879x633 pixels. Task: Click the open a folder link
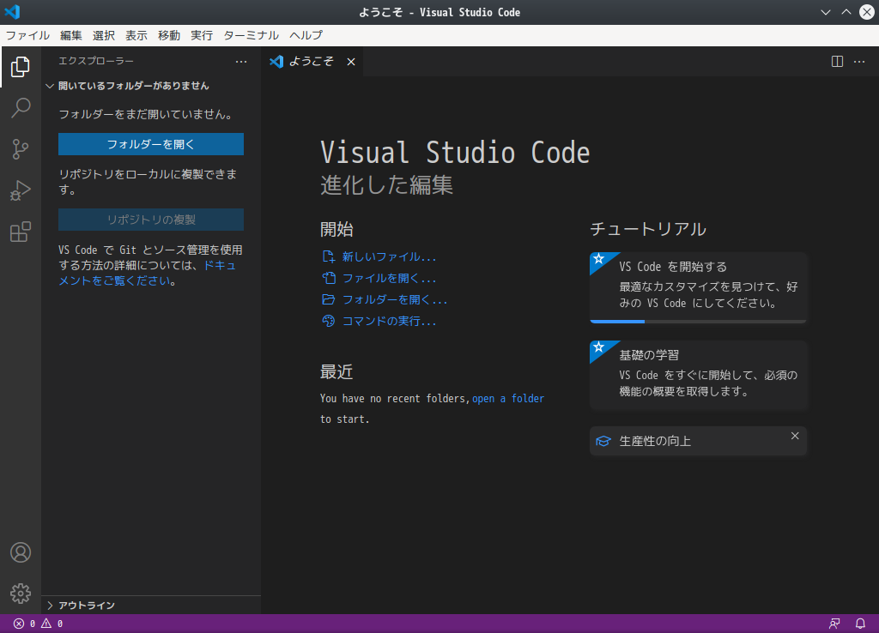[508, 398]
